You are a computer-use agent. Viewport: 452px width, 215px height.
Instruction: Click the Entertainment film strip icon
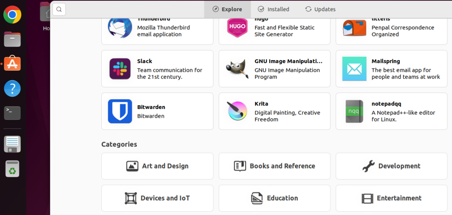pyautogui.click(x=367, y=198)
